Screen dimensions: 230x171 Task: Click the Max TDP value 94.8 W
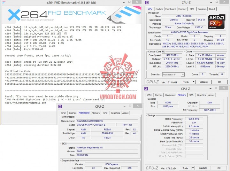201,20
